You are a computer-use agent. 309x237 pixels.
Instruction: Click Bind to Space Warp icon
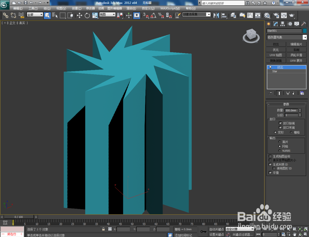(21, 15)
